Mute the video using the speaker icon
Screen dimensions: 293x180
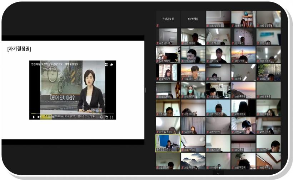click(39, 117)
